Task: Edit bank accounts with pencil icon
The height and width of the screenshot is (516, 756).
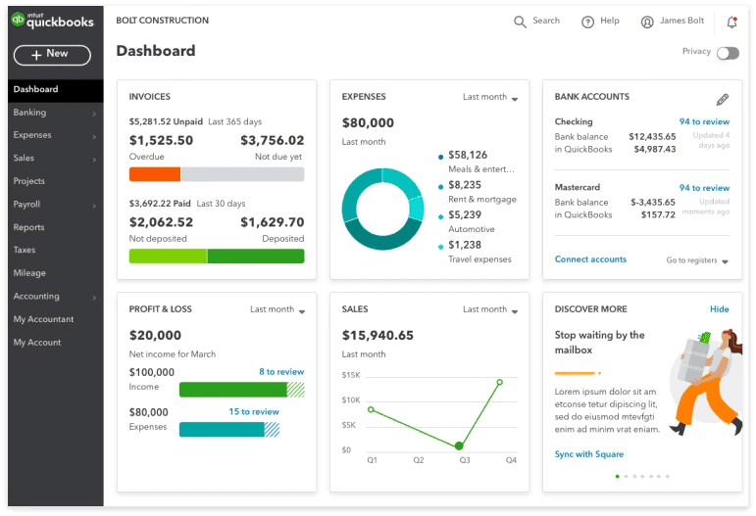Action: pos(723,99)
